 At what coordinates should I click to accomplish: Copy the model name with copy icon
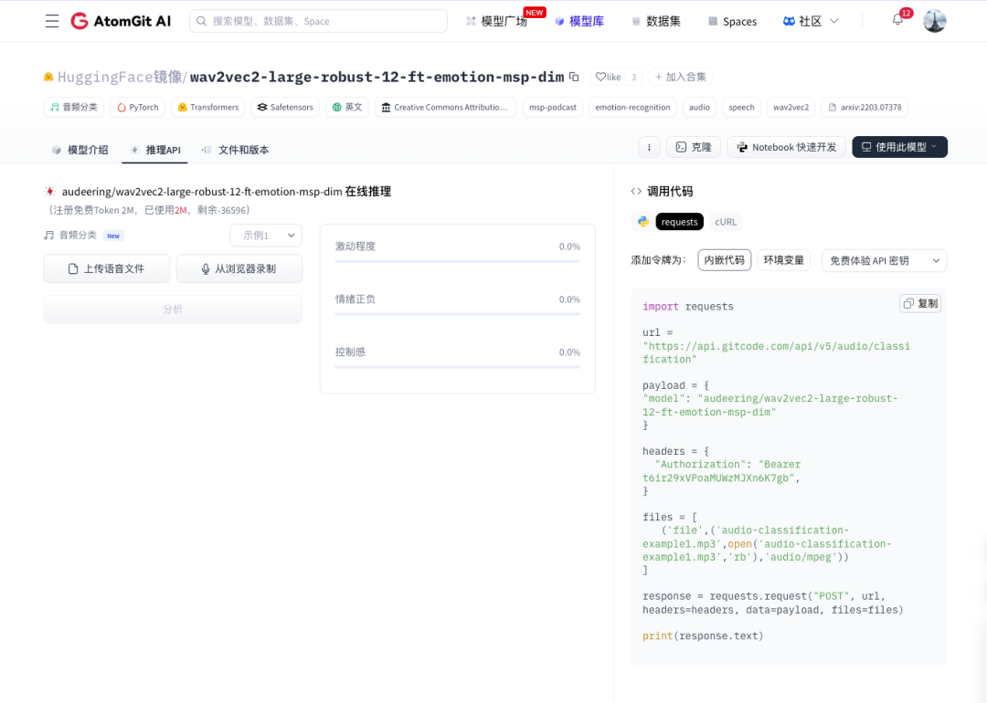[574, 77]
